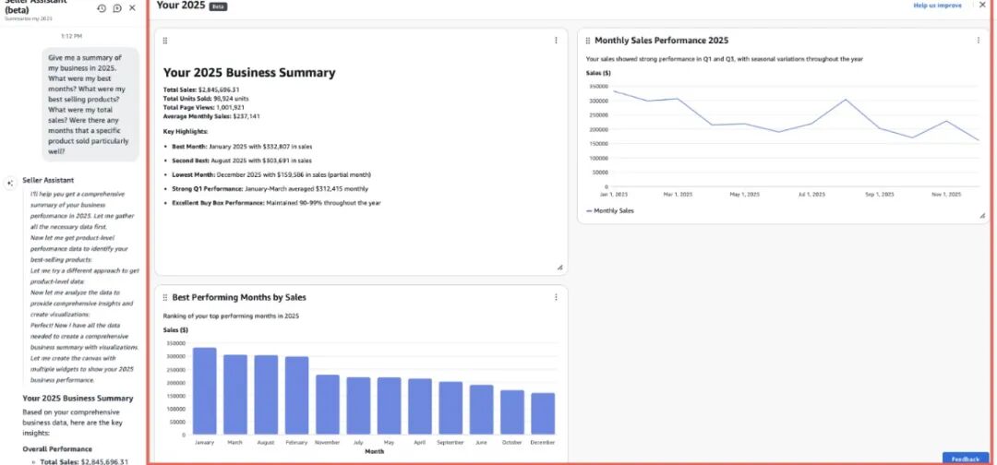This screenshot has height=465, width=997.
Task: Select the January bar in the chart
Action: (204, 391)
